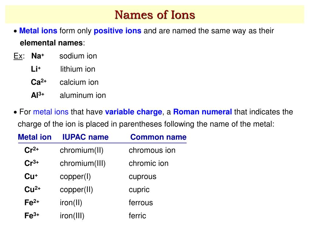Click the Fe3+ ion symbol
Image resolution: width=312 pixels, height=234 pixels.
pos(32,216)
